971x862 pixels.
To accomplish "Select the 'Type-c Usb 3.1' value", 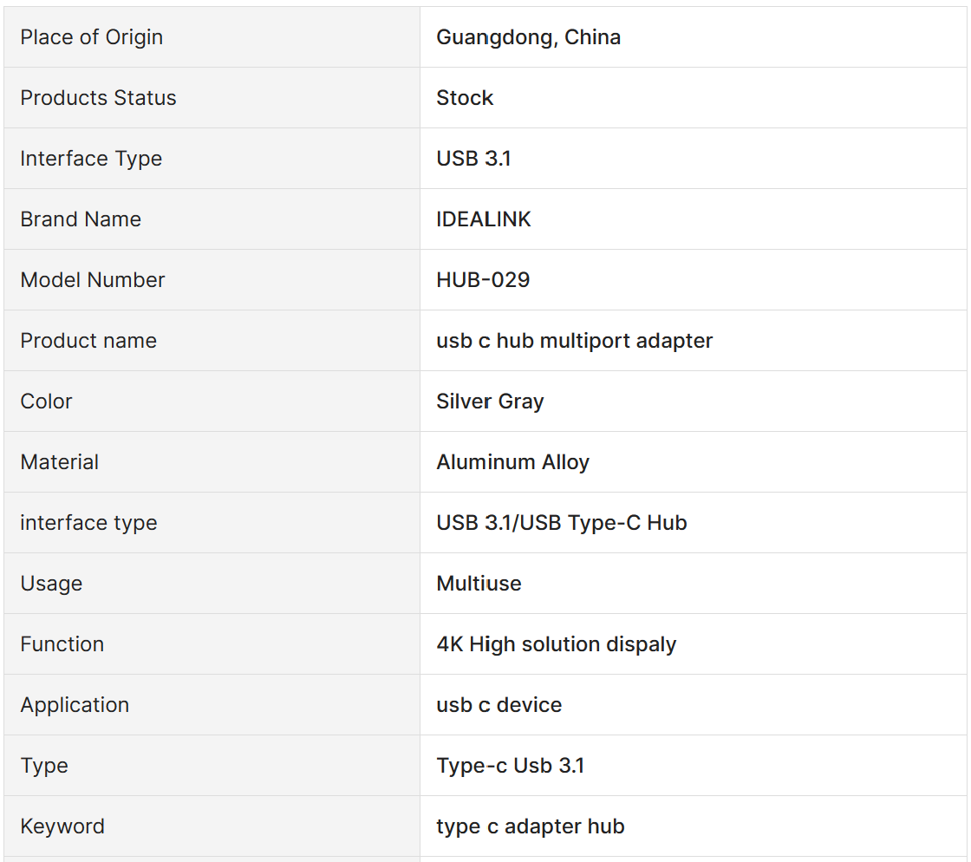I will click(x=510, y=766).
